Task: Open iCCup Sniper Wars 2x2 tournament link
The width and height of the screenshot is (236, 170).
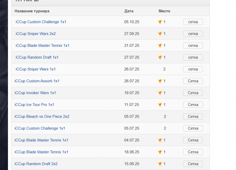Action: pyautogui.click(x=35, y=34)
